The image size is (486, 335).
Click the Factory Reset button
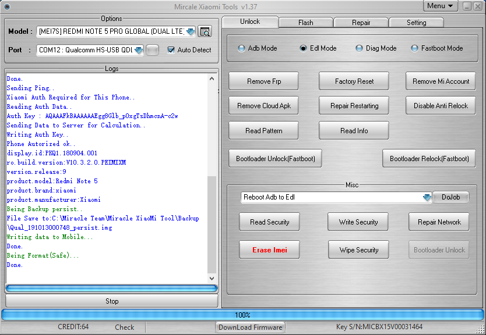coord(354,81)
